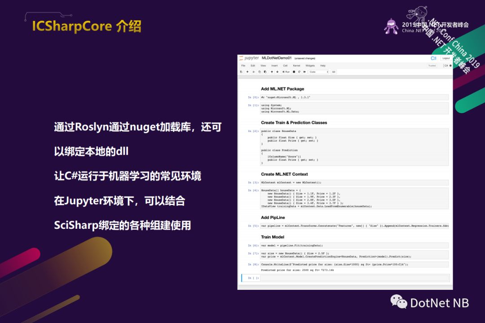485x323 pixels.
Task: Click the Create Train & Prediction Classes heading
Action: pyautogui.click(x=294, y=123)
